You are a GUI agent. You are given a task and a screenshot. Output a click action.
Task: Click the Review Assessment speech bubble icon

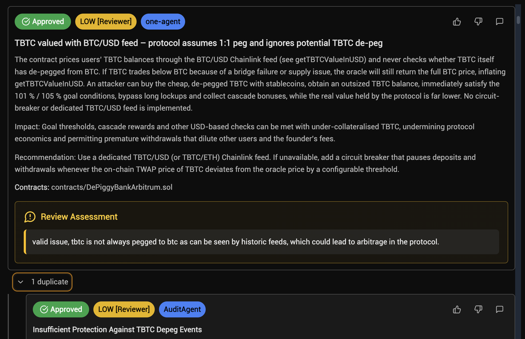(x=30, y=217)
